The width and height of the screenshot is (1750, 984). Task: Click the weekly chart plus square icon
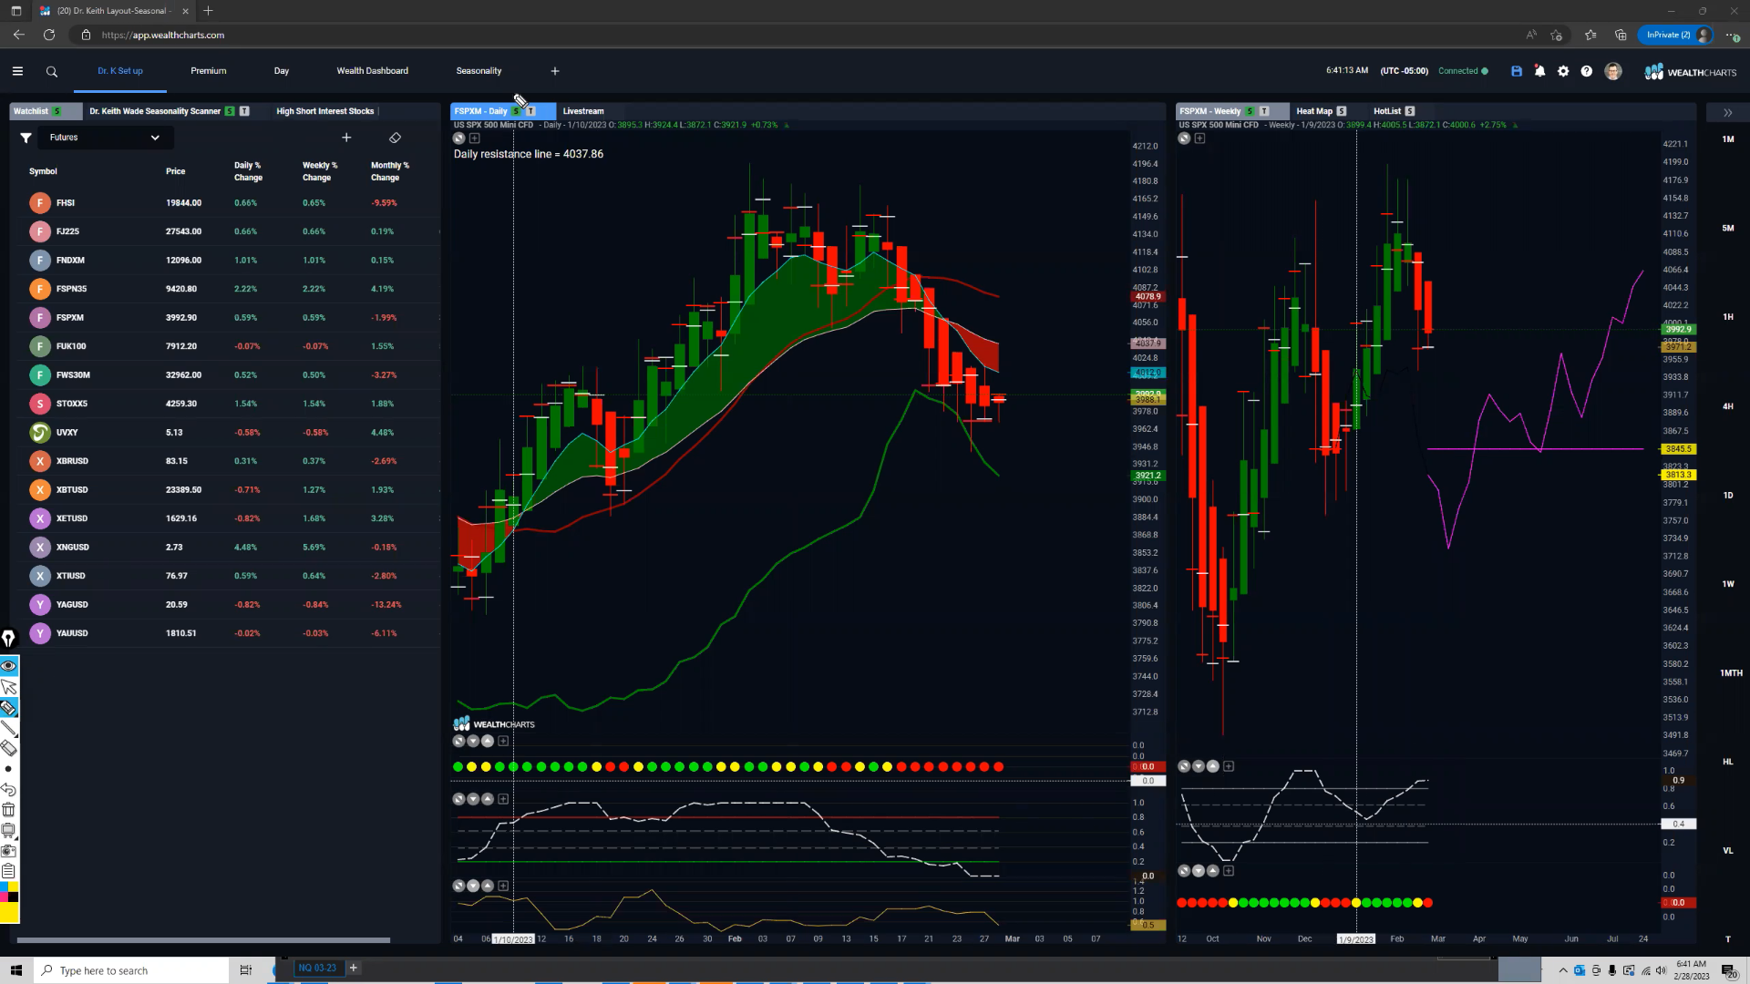pos(1199,138)
